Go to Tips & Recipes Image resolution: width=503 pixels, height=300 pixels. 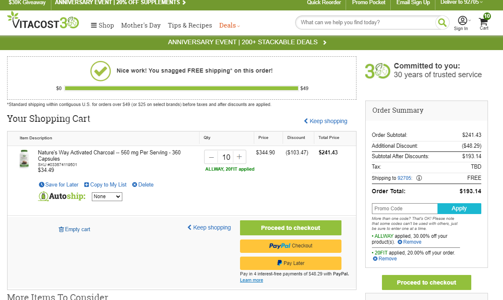point(190,25)
